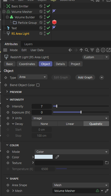Click the Volume Mesher object icon

[x=8, y=12]
